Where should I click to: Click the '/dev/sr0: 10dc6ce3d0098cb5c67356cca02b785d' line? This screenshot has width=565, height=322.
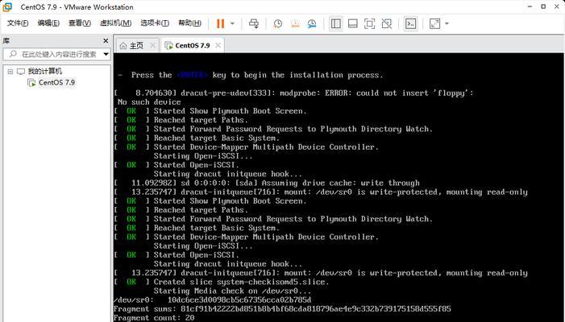pos(213,299)
